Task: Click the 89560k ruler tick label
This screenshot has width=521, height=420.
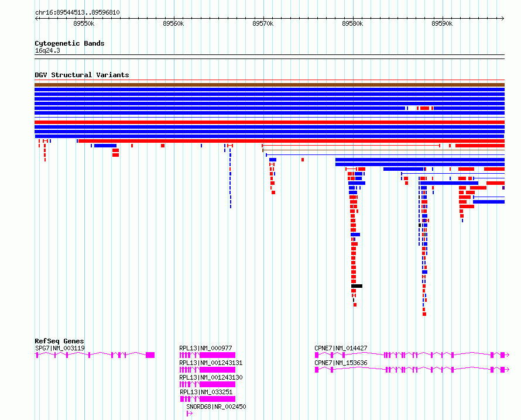Action: 173,23
